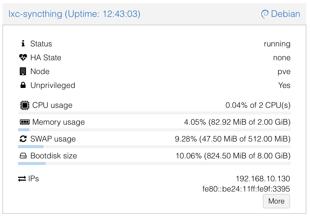The image size is (310, 218).
Task: Click the IPv6 address fe80::be24:11ff:fe9f:3395
Action: click(x=246, y=189)
